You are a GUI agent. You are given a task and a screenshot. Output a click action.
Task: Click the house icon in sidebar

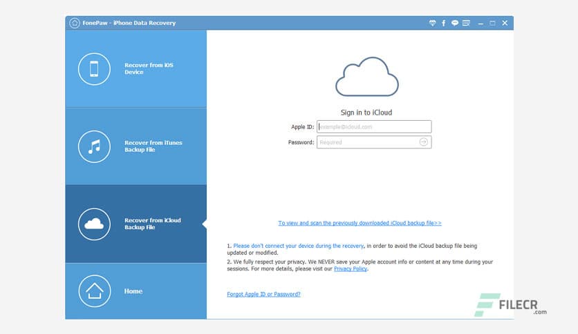95,291
